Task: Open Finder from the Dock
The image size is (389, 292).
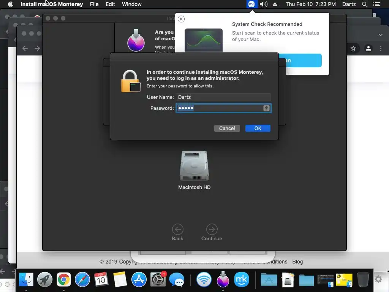Action: [26, 279]
